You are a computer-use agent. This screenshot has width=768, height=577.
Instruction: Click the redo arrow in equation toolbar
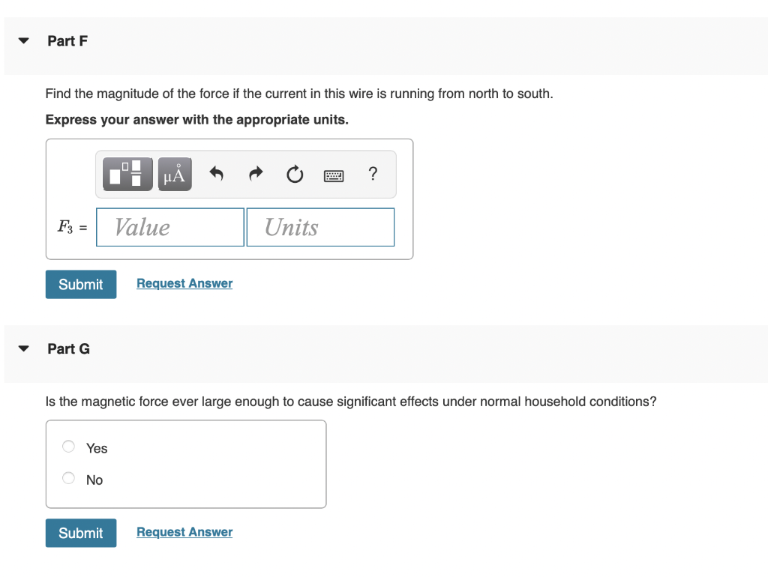(255, 174)
